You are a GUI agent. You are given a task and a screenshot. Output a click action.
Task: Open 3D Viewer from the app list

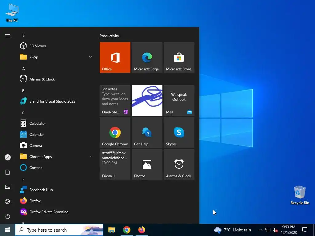[x=56, y=46]
